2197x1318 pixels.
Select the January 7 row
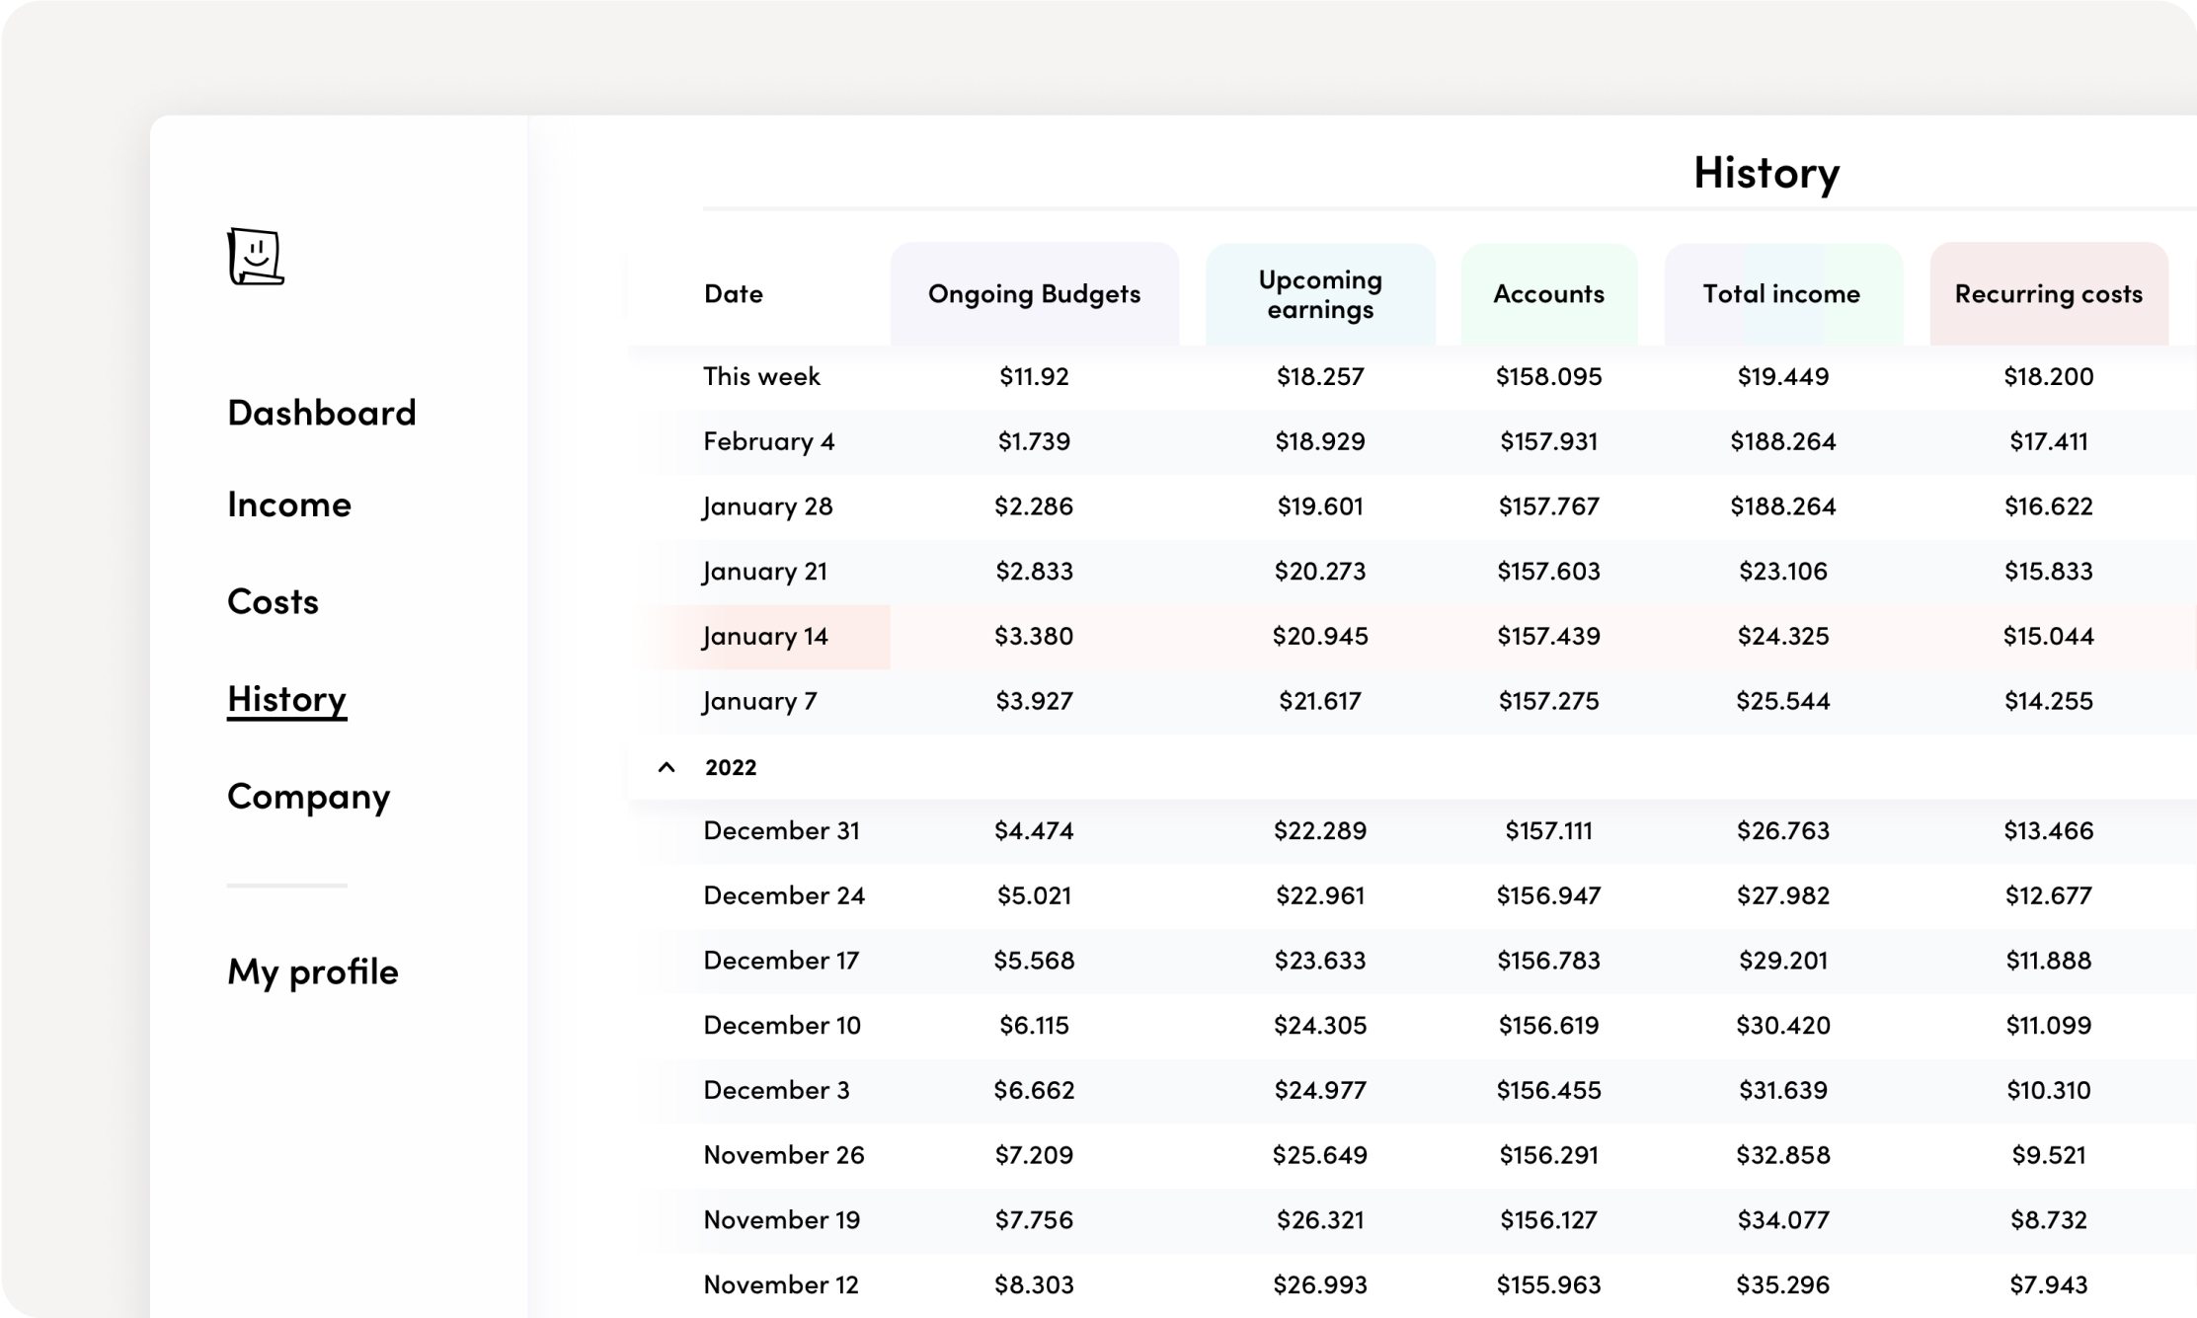[1412, 701]
